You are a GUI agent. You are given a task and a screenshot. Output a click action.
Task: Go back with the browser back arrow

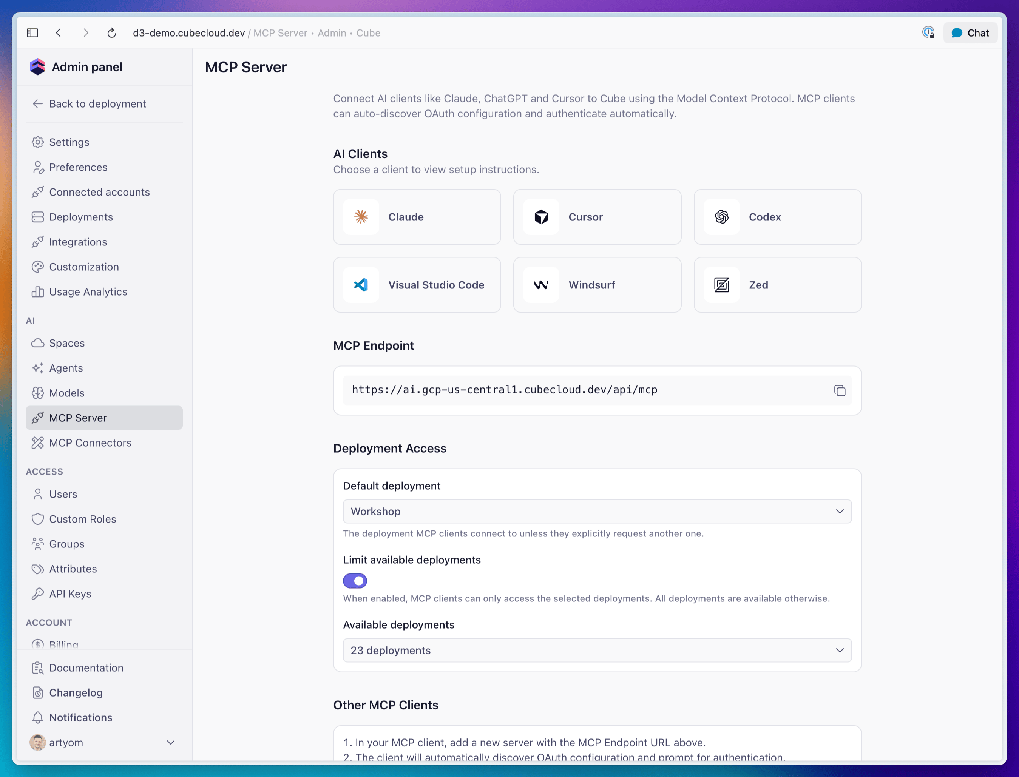58,33
